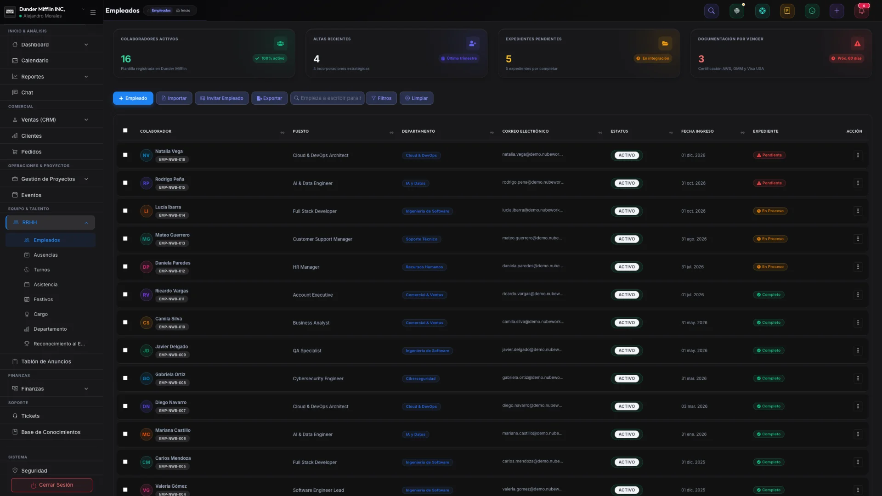Click the Documentación por Vencer warning icon
The width and height of the screenshot is (882, 496).
(857, 43)
